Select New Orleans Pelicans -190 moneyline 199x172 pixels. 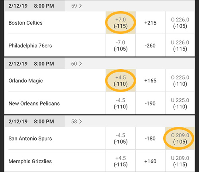(x=150, y=104)
